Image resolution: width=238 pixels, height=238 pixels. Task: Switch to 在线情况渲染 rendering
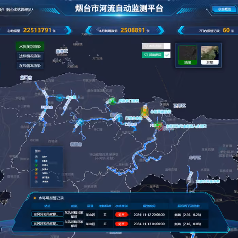pyautogui.click(x=30, y=66)
